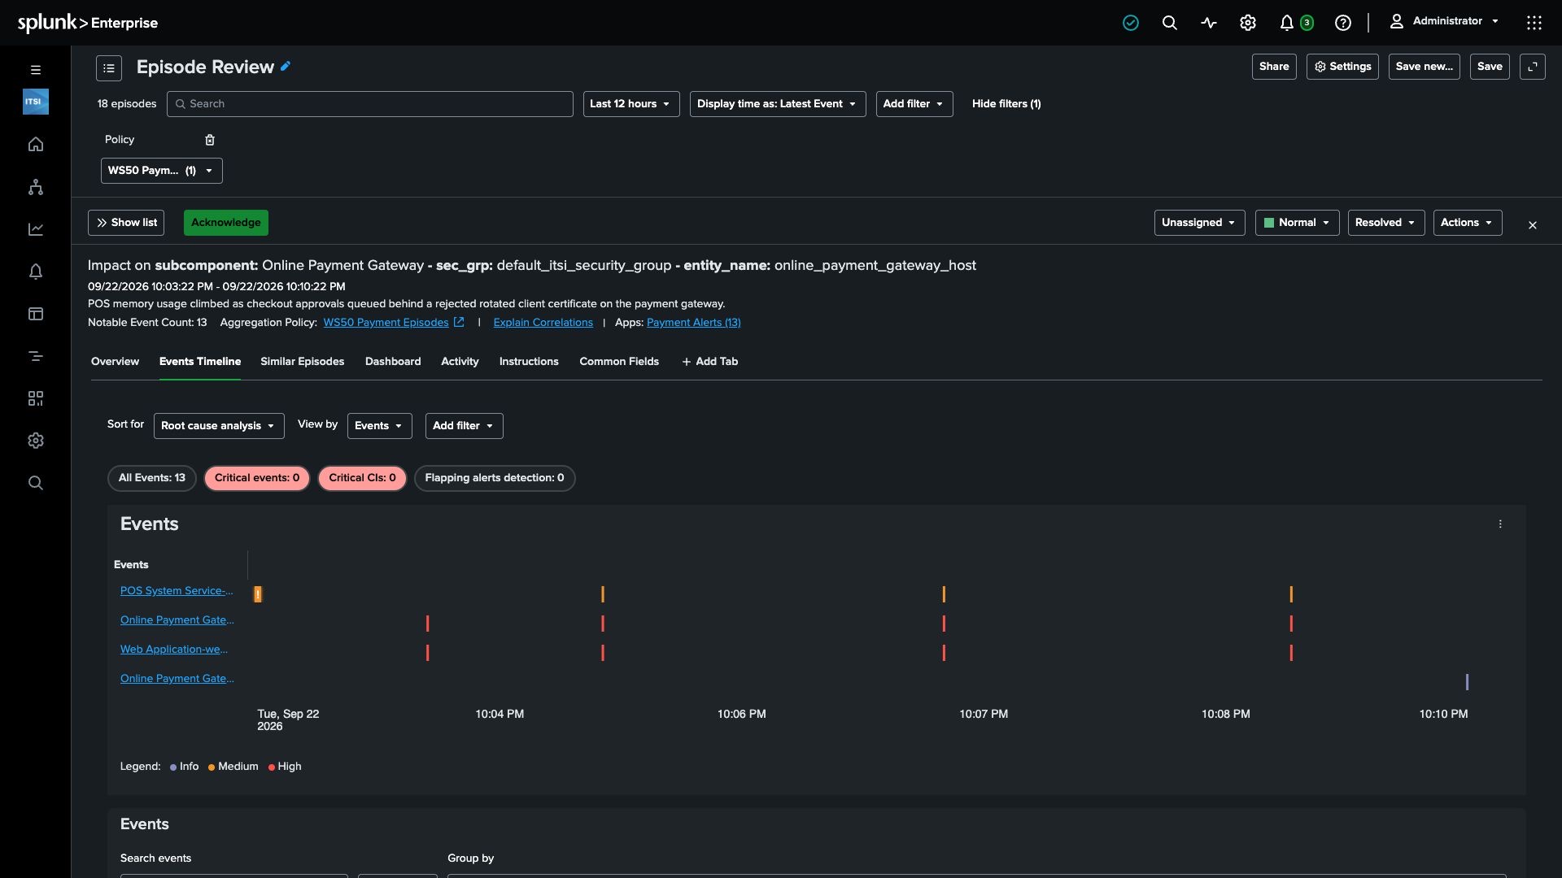Open the View by Events dropdown
Viewport: 1562px width, 878px height.
380,426
